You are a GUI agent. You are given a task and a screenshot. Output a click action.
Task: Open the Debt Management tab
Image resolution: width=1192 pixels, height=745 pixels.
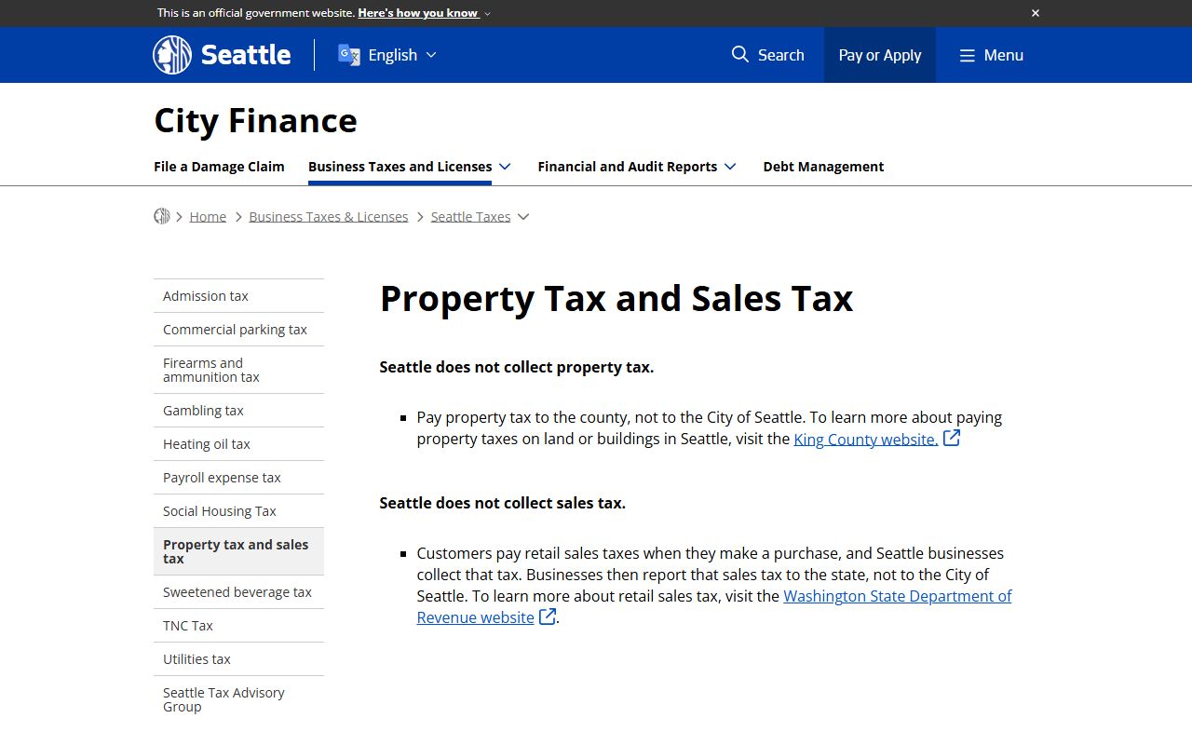[x=823, y=167]
